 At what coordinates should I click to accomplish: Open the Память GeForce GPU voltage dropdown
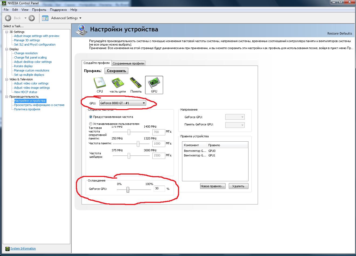[235, 125]
